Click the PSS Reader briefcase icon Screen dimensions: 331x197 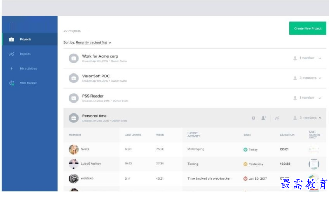pyautogui.click(x=74, y=98)
